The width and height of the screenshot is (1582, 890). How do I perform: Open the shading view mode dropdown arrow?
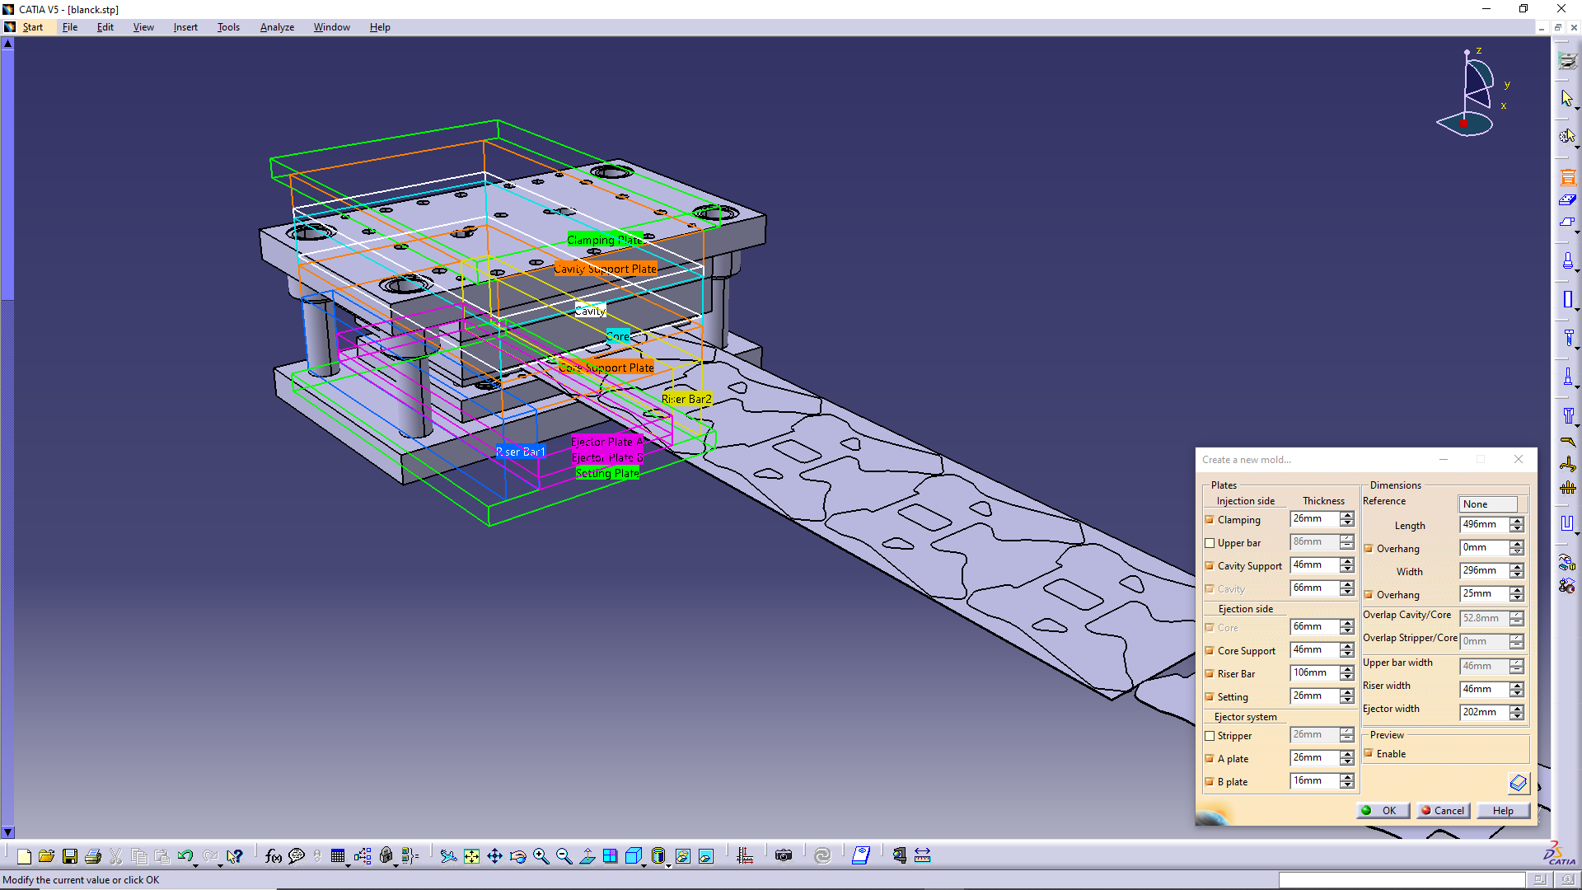point(668,864)
